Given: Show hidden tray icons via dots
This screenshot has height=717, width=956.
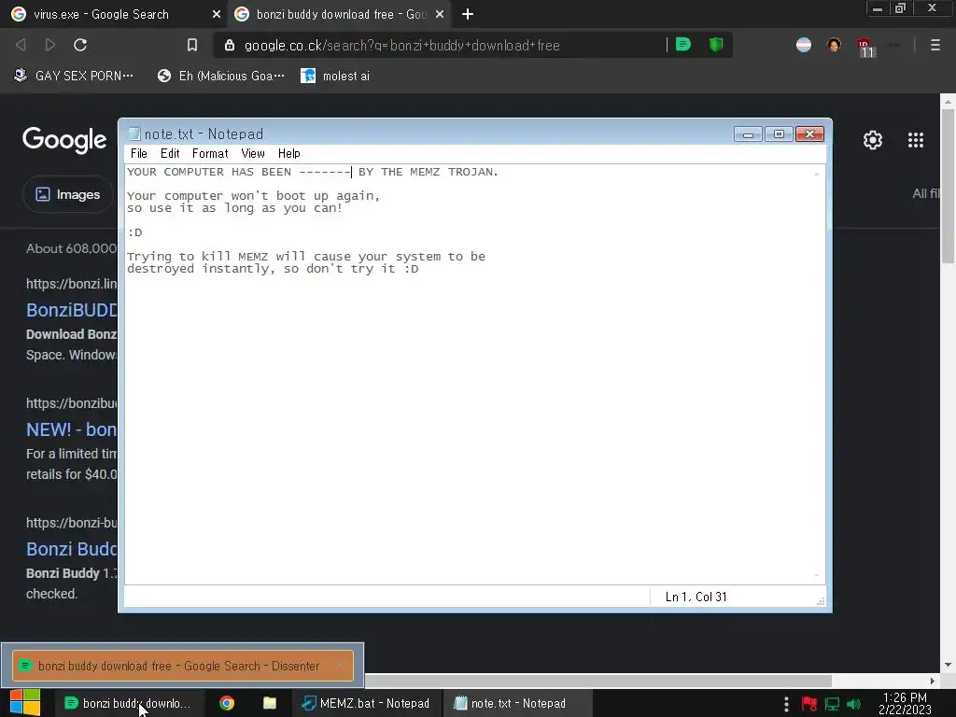Looking at the screenshot, I should coord(786,704).
